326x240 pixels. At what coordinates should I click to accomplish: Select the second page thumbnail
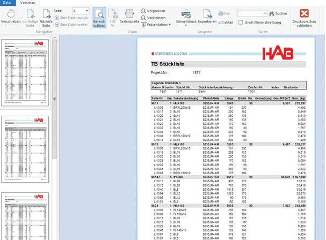(25, 149)
